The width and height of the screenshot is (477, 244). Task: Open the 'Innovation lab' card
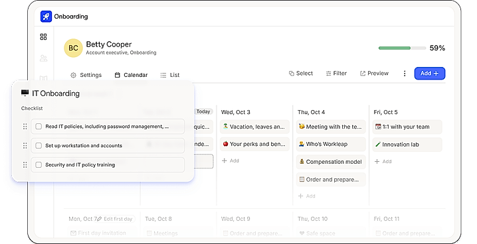[407, 145]
